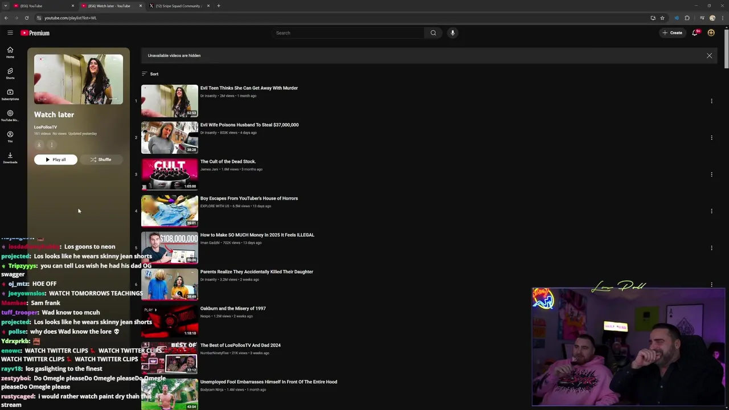The image size is (729, 410).
Task: Open Boy Escapes House of Horrors thumbnail
Action: (x=170, y=211)
